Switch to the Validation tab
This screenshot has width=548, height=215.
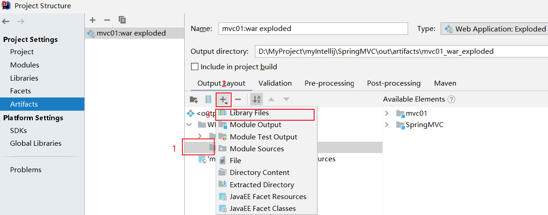[275, 83]
